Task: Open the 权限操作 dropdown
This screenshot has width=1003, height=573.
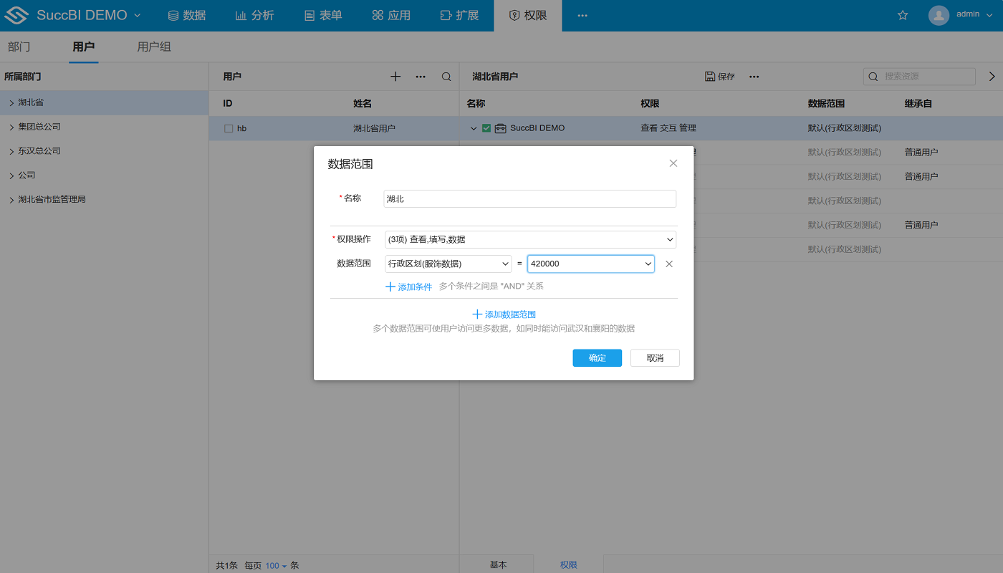Action: (x=530, y=239)
